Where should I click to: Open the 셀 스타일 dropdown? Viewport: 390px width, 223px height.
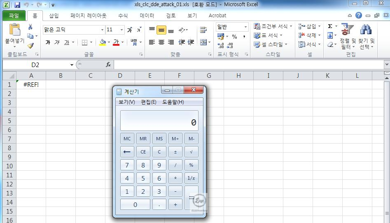pos(270,44)
